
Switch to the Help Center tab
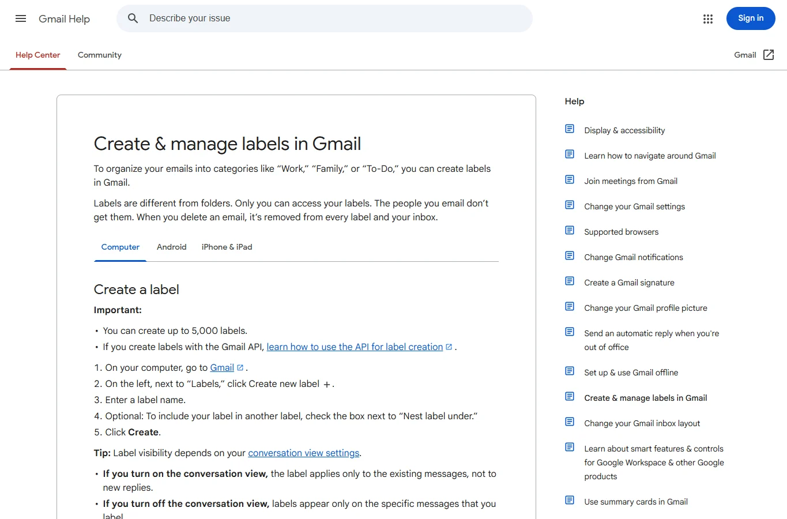point(38,55)
